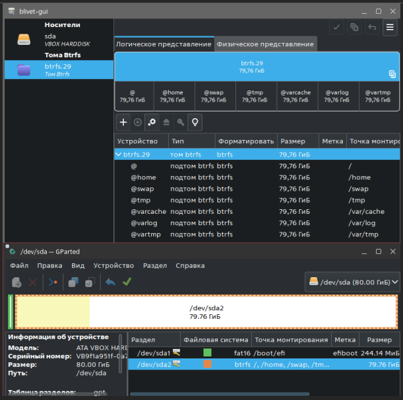Sort by Файловая система column header
The height and width of the screenshot is (400, 403).
coord(216,340)
